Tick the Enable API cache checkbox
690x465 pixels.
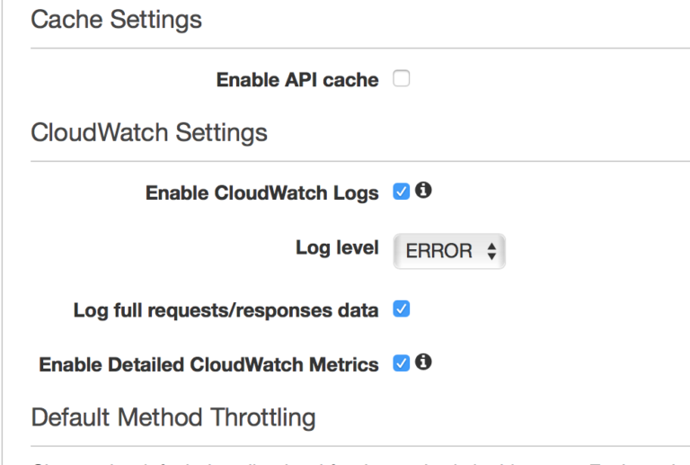402,78
